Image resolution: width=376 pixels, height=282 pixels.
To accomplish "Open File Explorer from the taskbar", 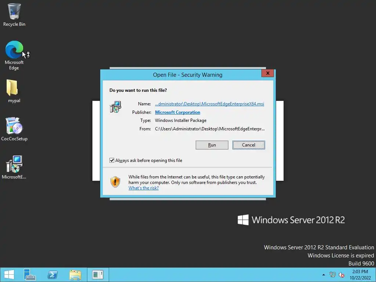I will point(75,275).
